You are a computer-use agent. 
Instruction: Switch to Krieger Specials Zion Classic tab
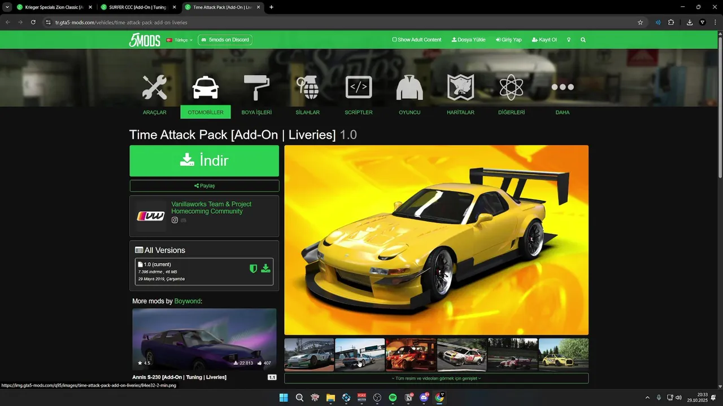pos(54,7)
